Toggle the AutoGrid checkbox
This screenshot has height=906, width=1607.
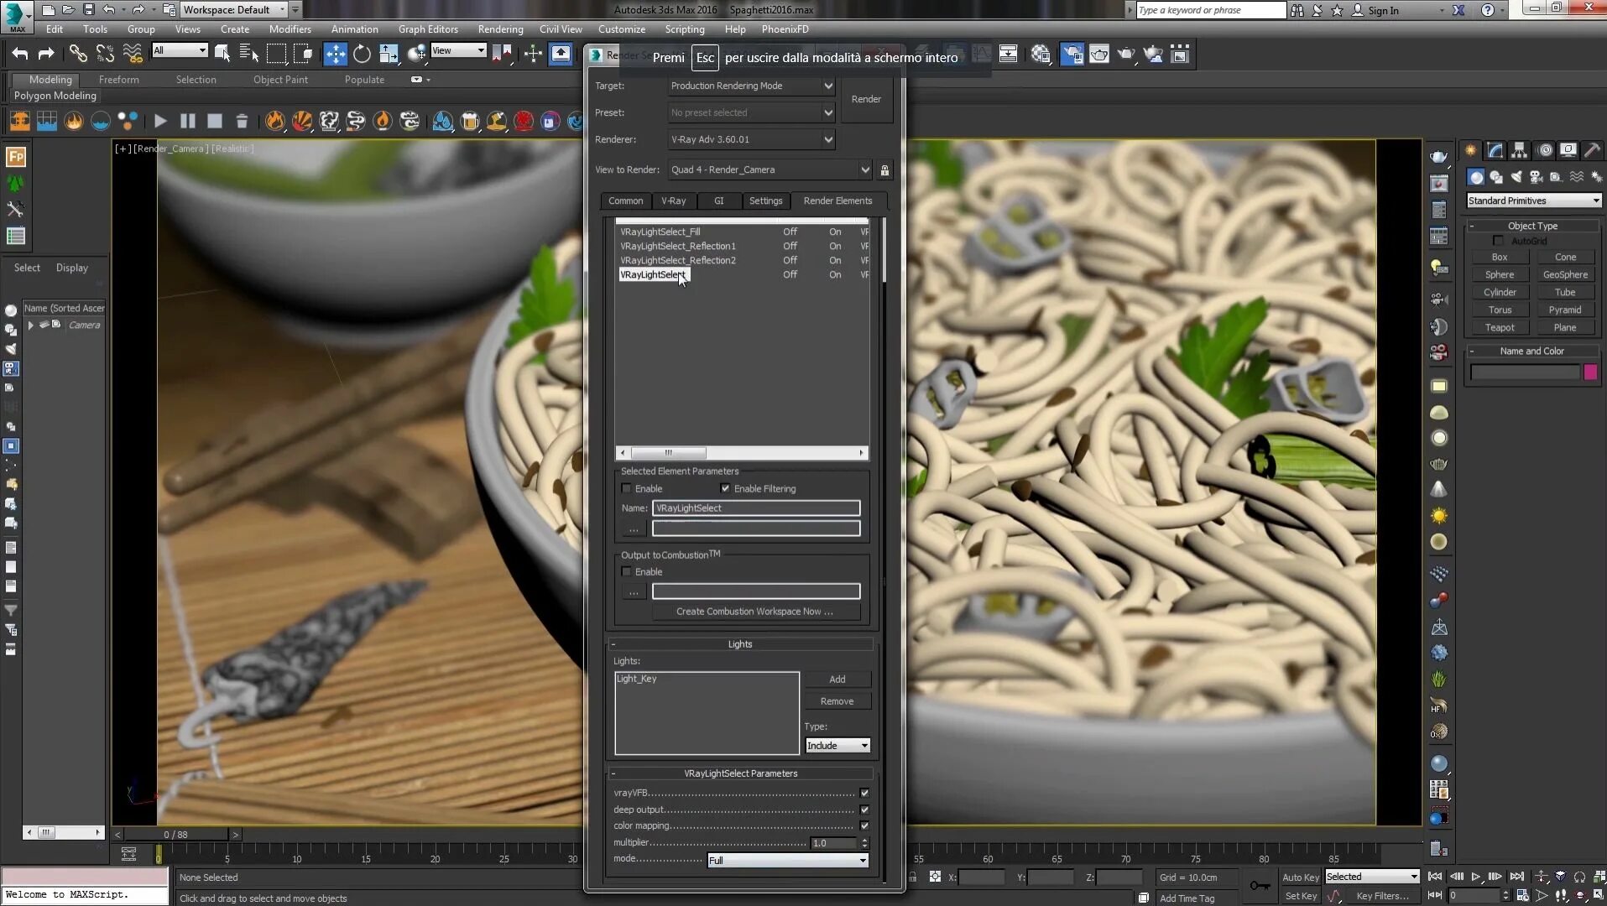1498,242
